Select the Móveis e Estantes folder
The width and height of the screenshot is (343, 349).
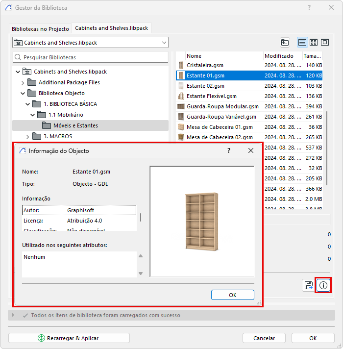pos(90,125)
